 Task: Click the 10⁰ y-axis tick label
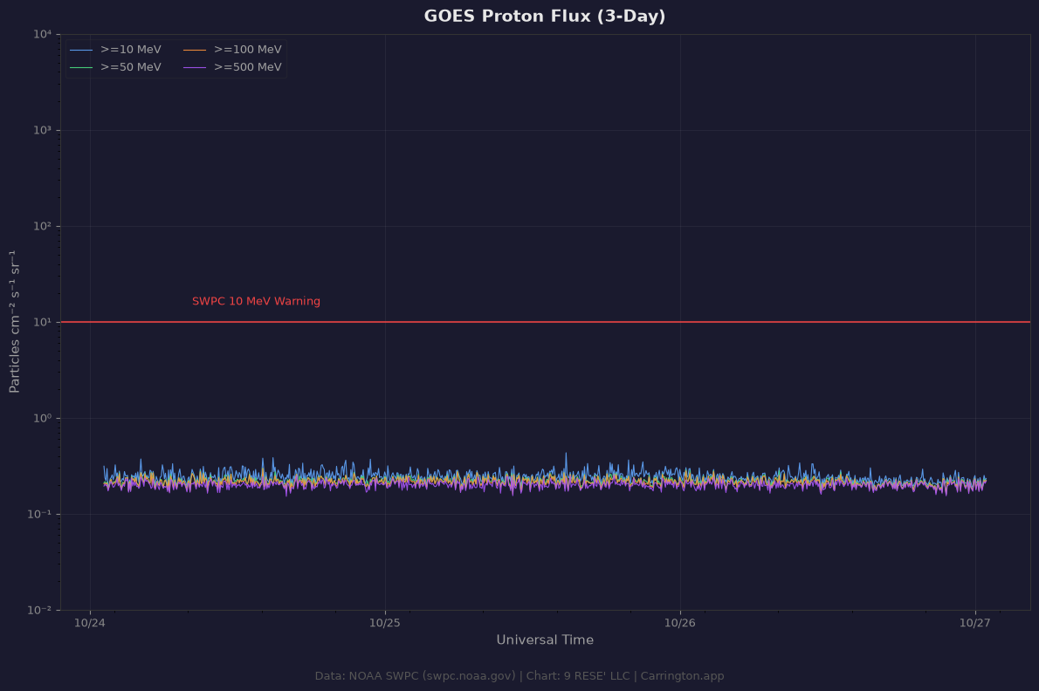[43, 418]
